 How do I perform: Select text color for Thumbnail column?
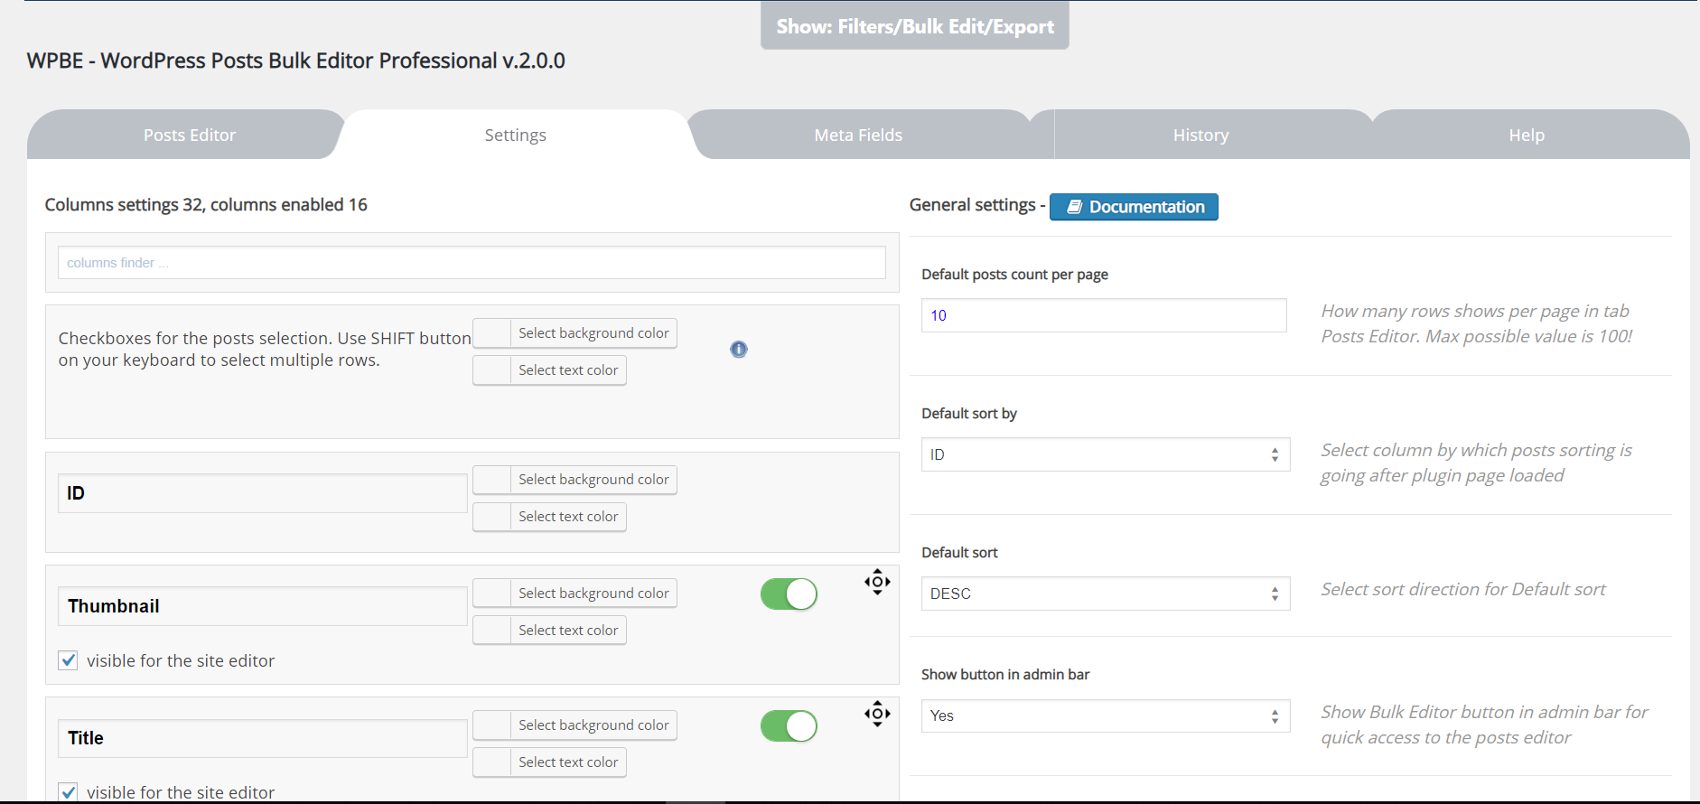[549, 631]
